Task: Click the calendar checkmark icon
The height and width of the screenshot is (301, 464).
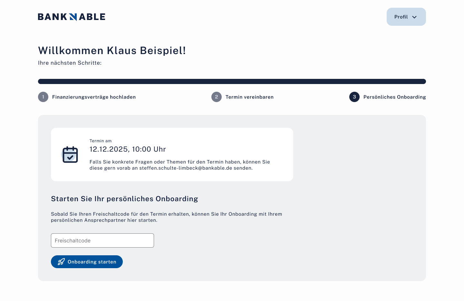Action: (x=70, y=155)
